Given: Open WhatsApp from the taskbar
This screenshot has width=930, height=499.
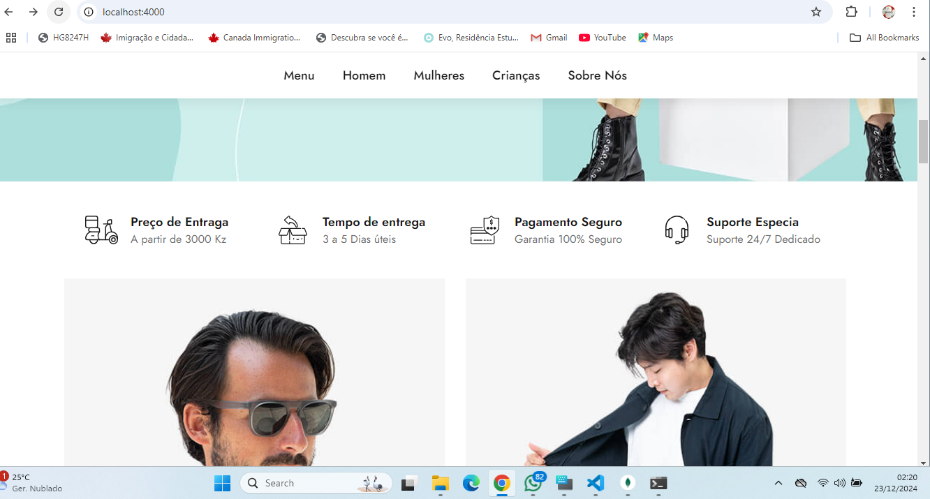Looking at the screenshot, I should 533,483.
